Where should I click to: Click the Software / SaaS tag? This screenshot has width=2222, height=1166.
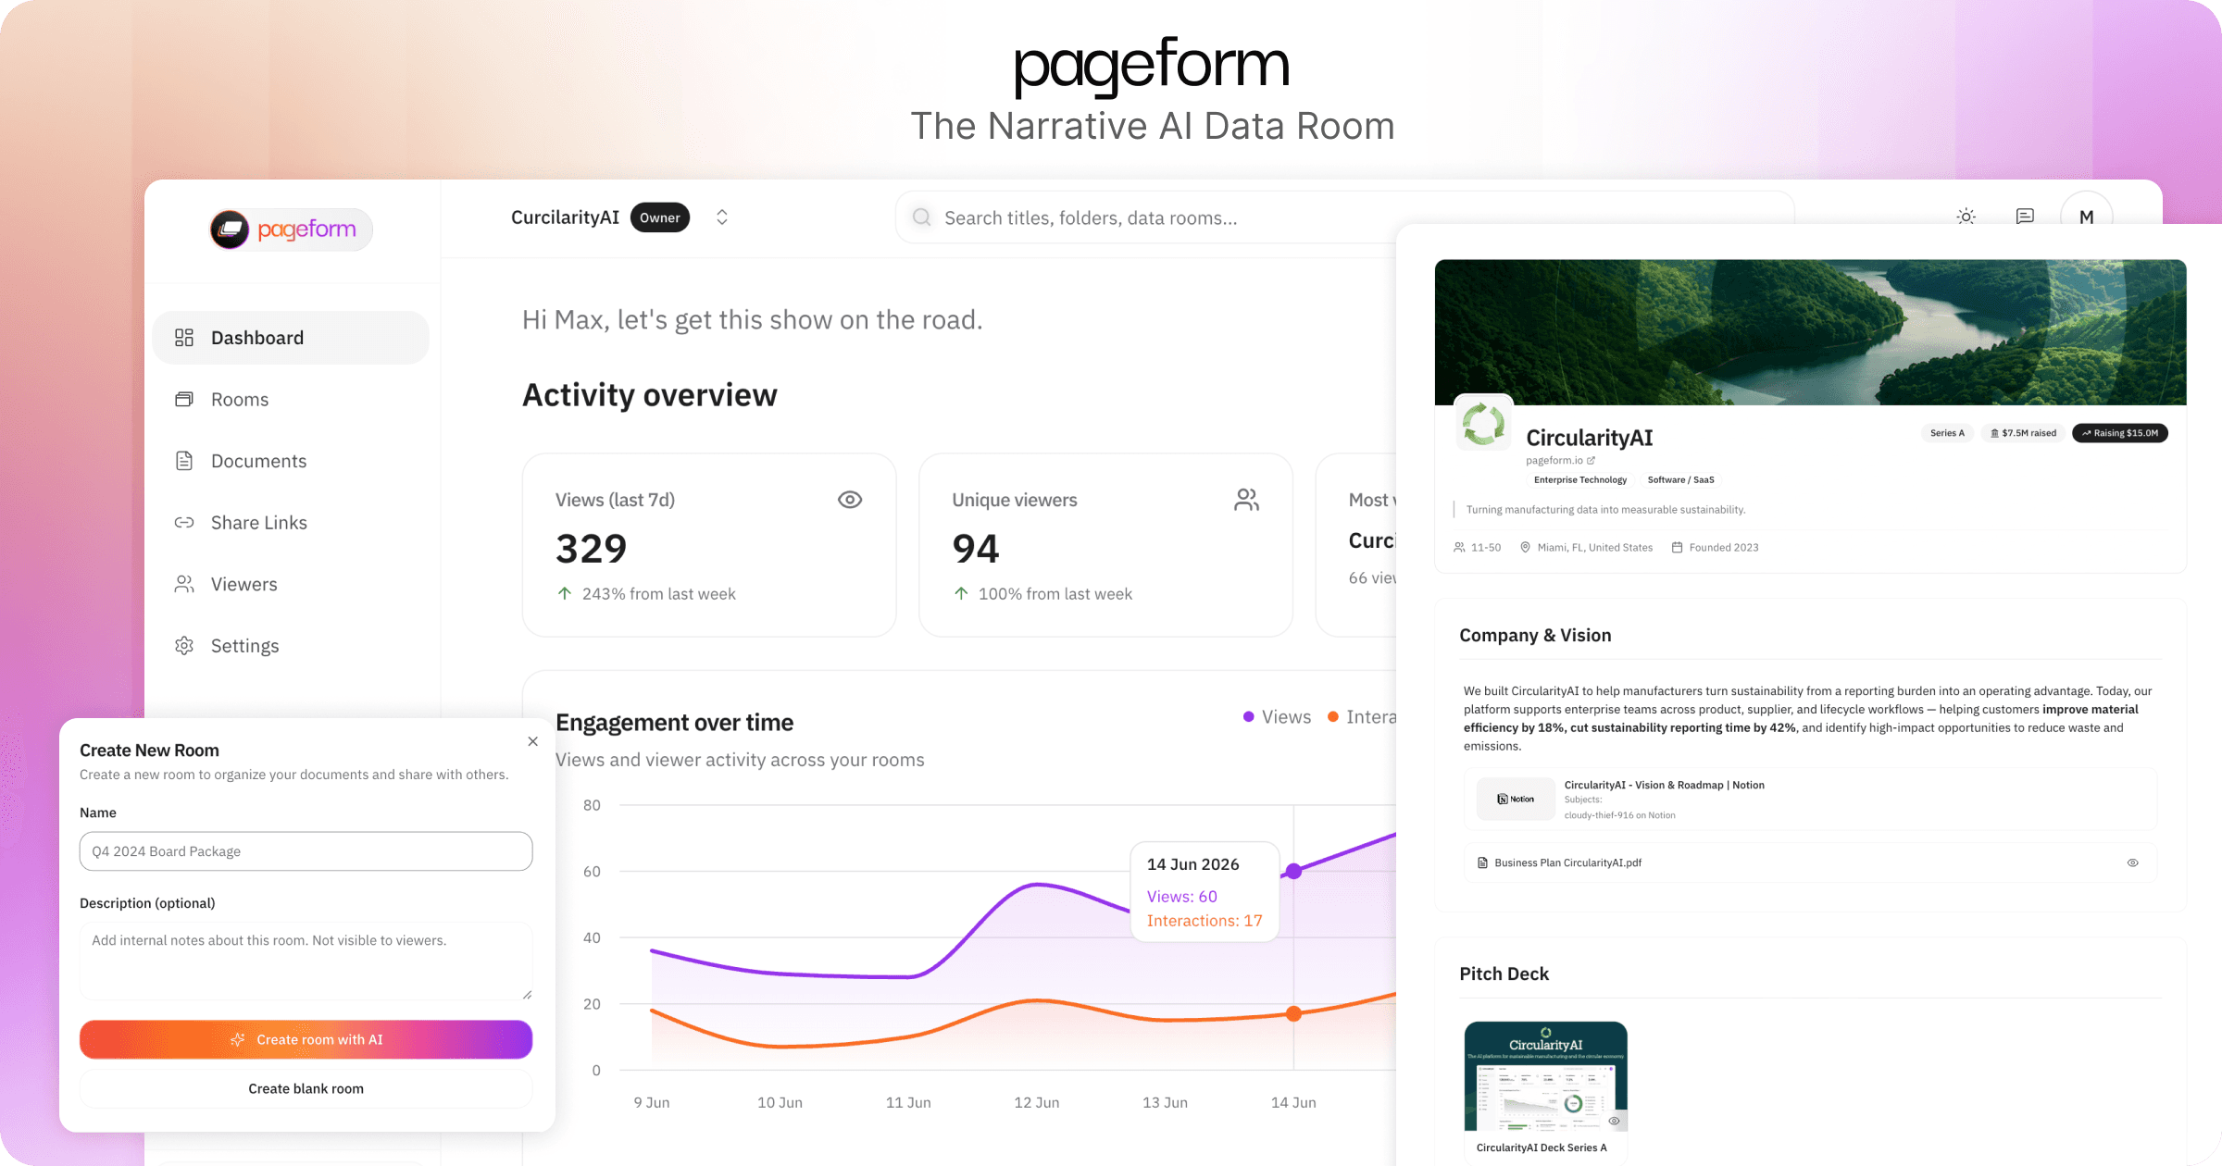[x=1680, y=479]
